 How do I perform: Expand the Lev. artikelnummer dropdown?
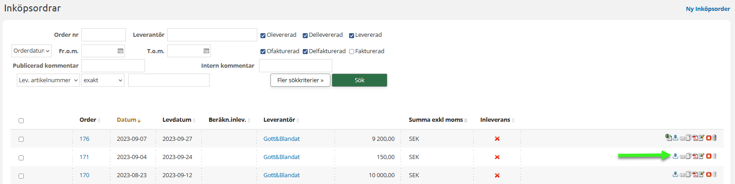pyautogui.click(x=48, y=80)
